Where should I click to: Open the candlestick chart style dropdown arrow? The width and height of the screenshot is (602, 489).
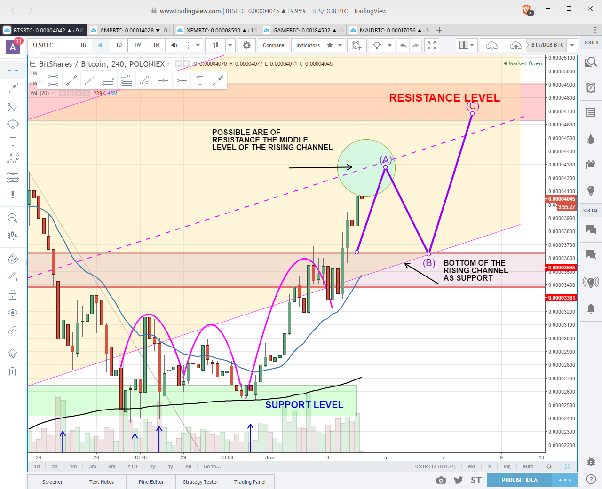pos(230,45)
